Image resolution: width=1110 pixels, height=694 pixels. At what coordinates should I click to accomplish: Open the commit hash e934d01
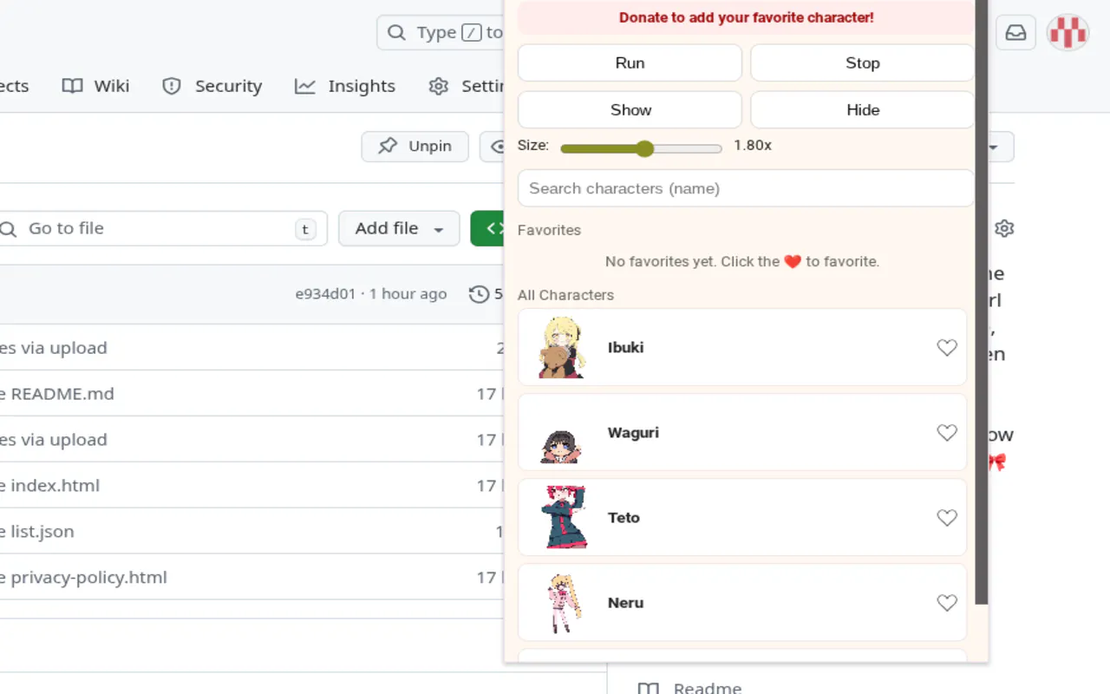point(325,294)
